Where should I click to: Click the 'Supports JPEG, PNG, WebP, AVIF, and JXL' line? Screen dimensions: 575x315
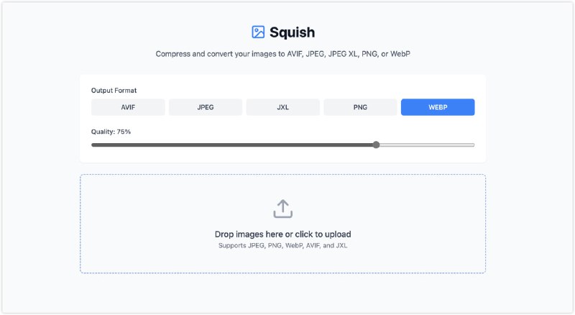coord(282,245)
